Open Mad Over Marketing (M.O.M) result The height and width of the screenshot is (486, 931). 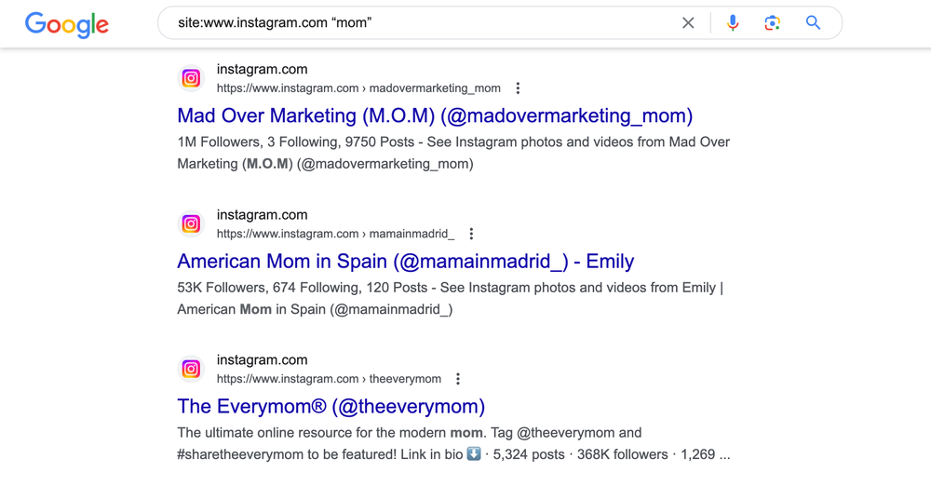435,115
